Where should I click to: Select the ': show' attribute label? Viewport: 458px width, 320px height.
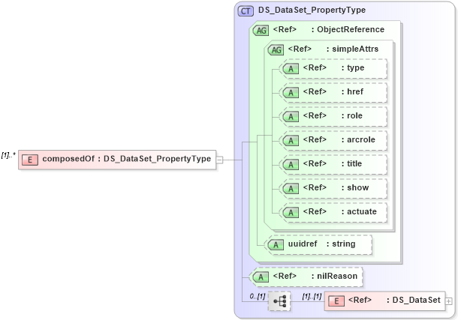(x=355, y=187)
